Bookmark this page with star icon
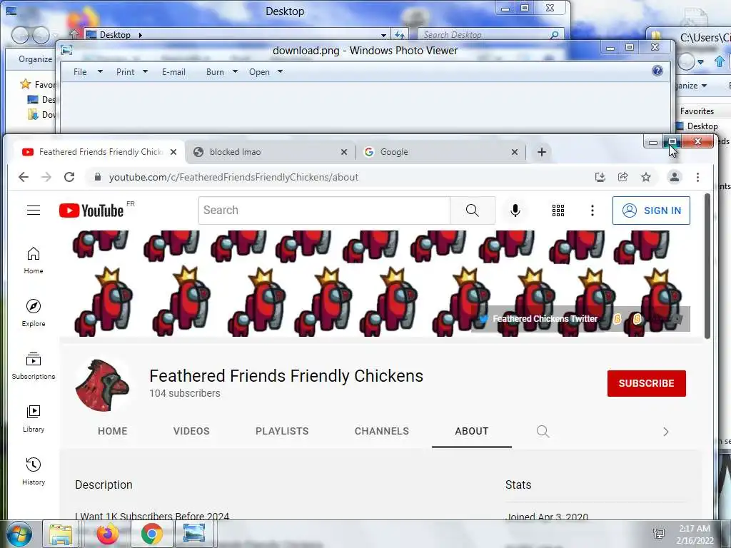Image resolution: width=731 pixels, height=548 pixels. click(645, 177)
